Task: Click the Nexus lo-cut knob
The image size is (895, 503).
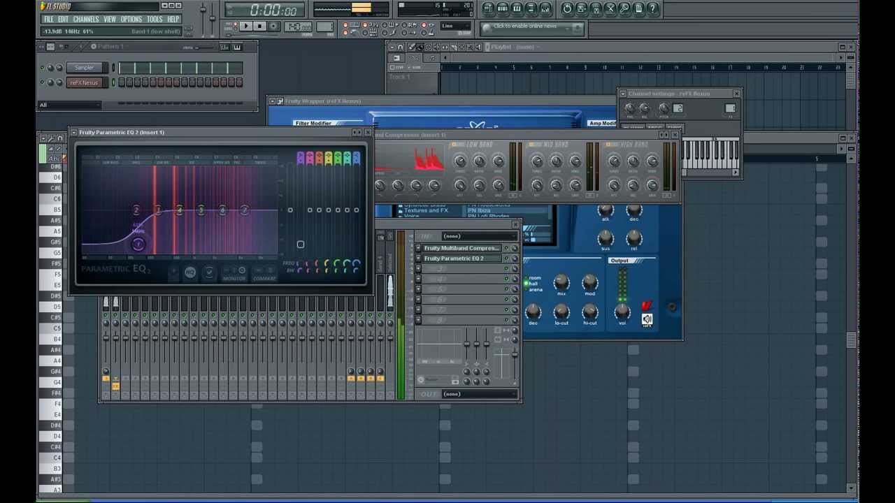Action: (x=561, y=311)
